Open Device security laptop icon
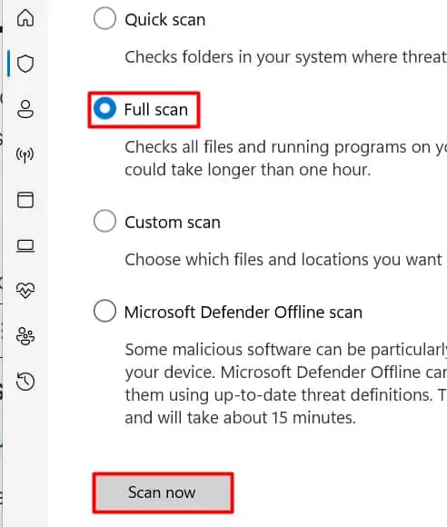 point(25,245)
